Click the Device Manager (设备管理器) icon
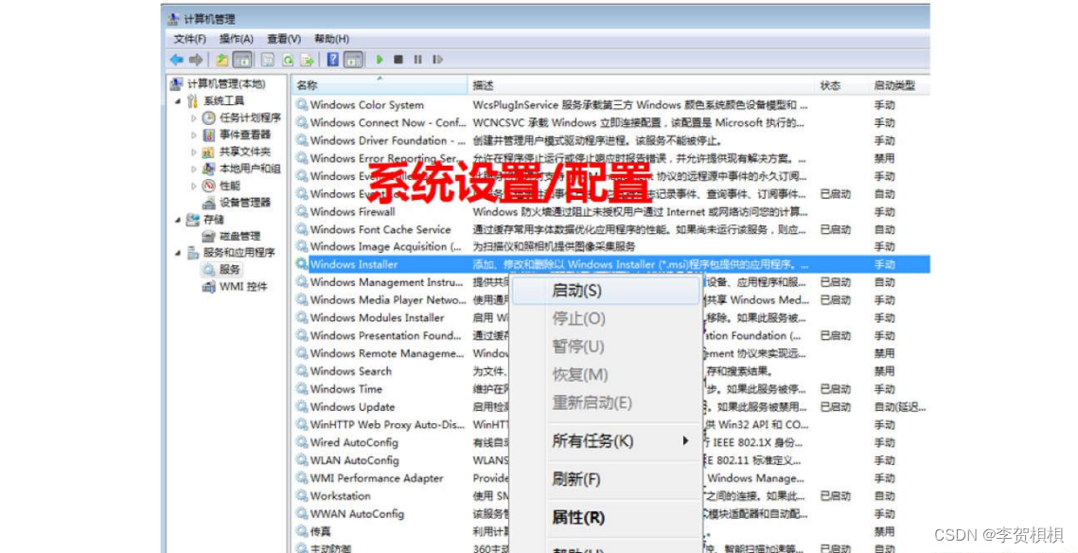 click(209, 203)
